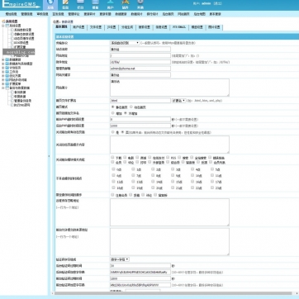The height and width of the screenshot is (299, 299).
Task: Select the 静态首页 radio button
Action: [x=112, y=107]
